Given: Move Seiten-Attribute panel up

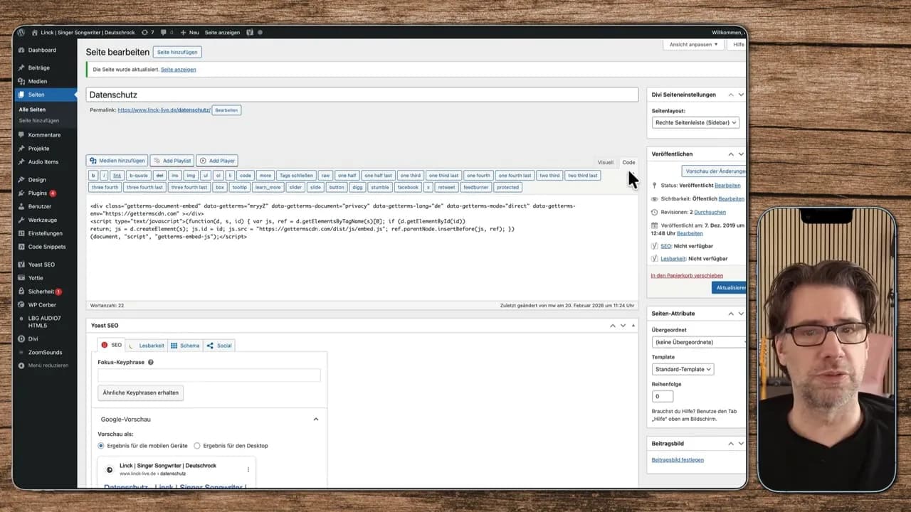Looking at the screenshot, I should 731,313.
